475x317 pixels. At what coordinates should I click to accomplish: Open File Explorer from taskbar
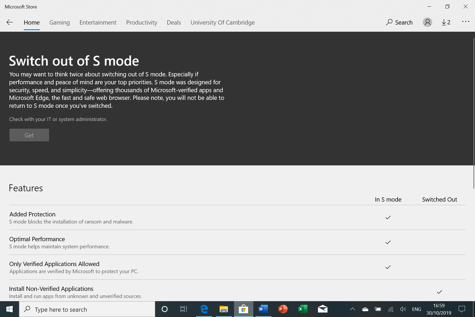[x=224, y=309]
